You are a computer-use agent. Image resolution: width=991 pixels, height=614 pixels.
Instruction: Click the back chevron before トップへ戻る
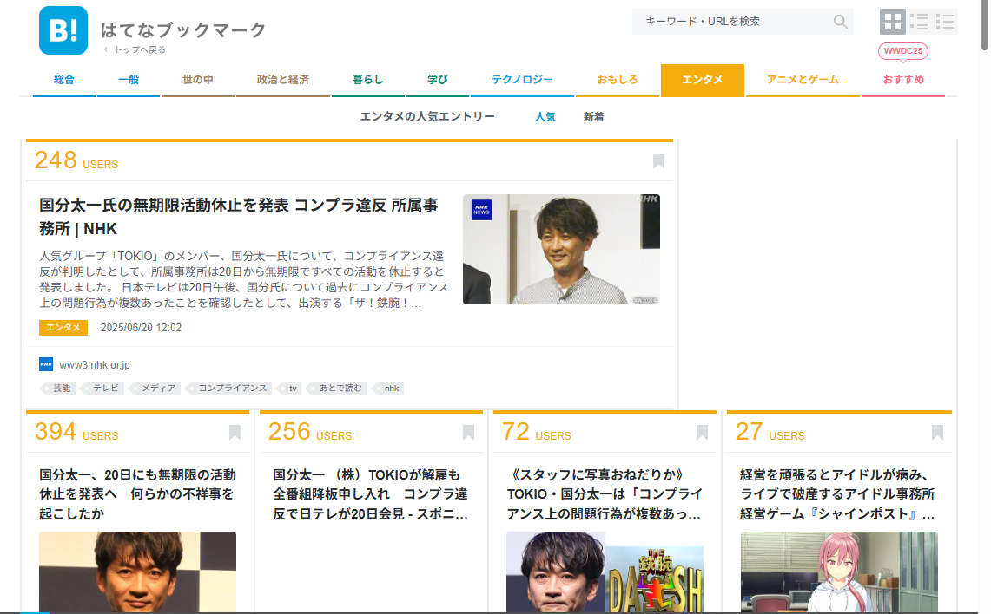tap(106, 49)
